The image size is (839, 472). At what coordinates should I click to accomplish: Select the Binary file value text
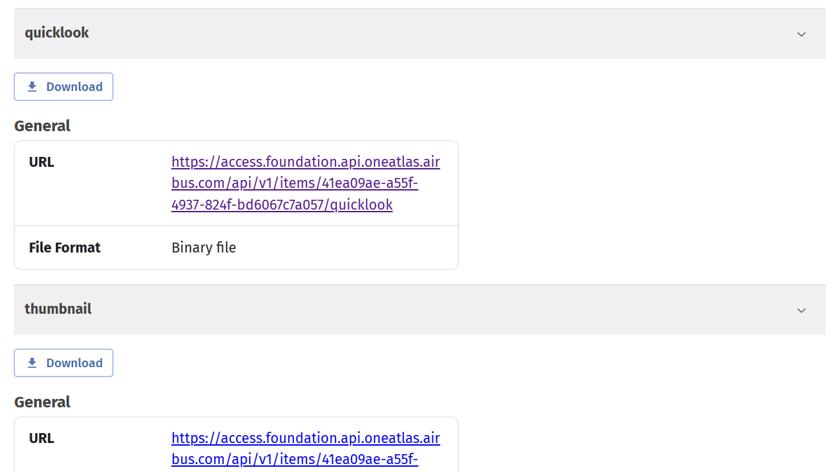coord(204,248)
